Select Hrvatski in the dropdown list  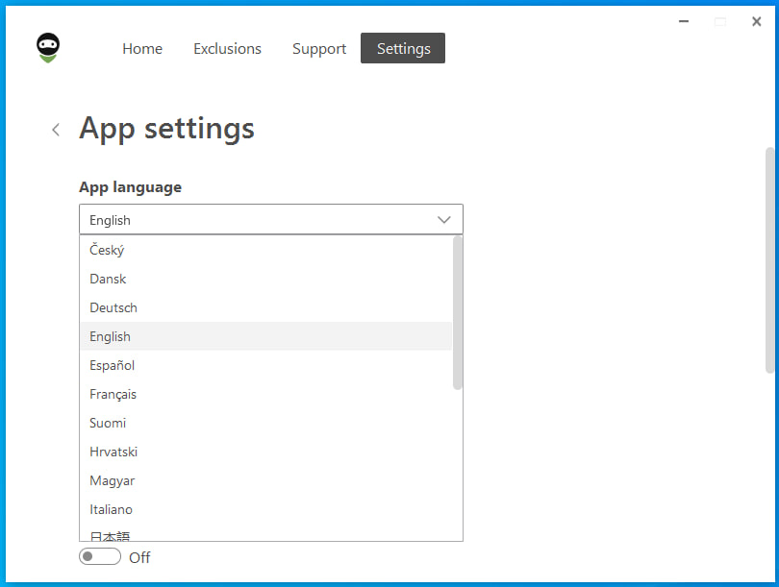coord(113,452)
